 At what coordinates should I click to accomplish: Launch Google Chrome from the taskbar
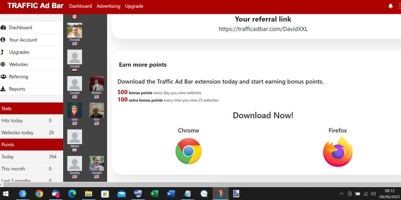point(39,194)
